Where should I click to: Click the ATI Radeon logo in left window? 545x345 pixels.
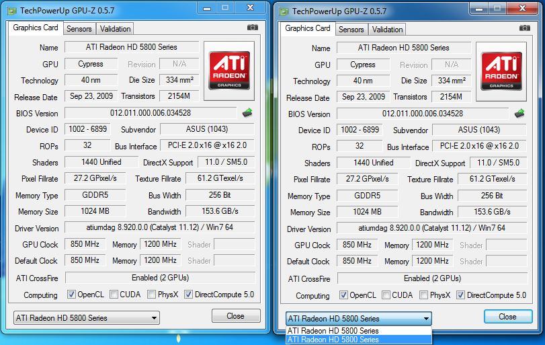[x=229, y=71]
